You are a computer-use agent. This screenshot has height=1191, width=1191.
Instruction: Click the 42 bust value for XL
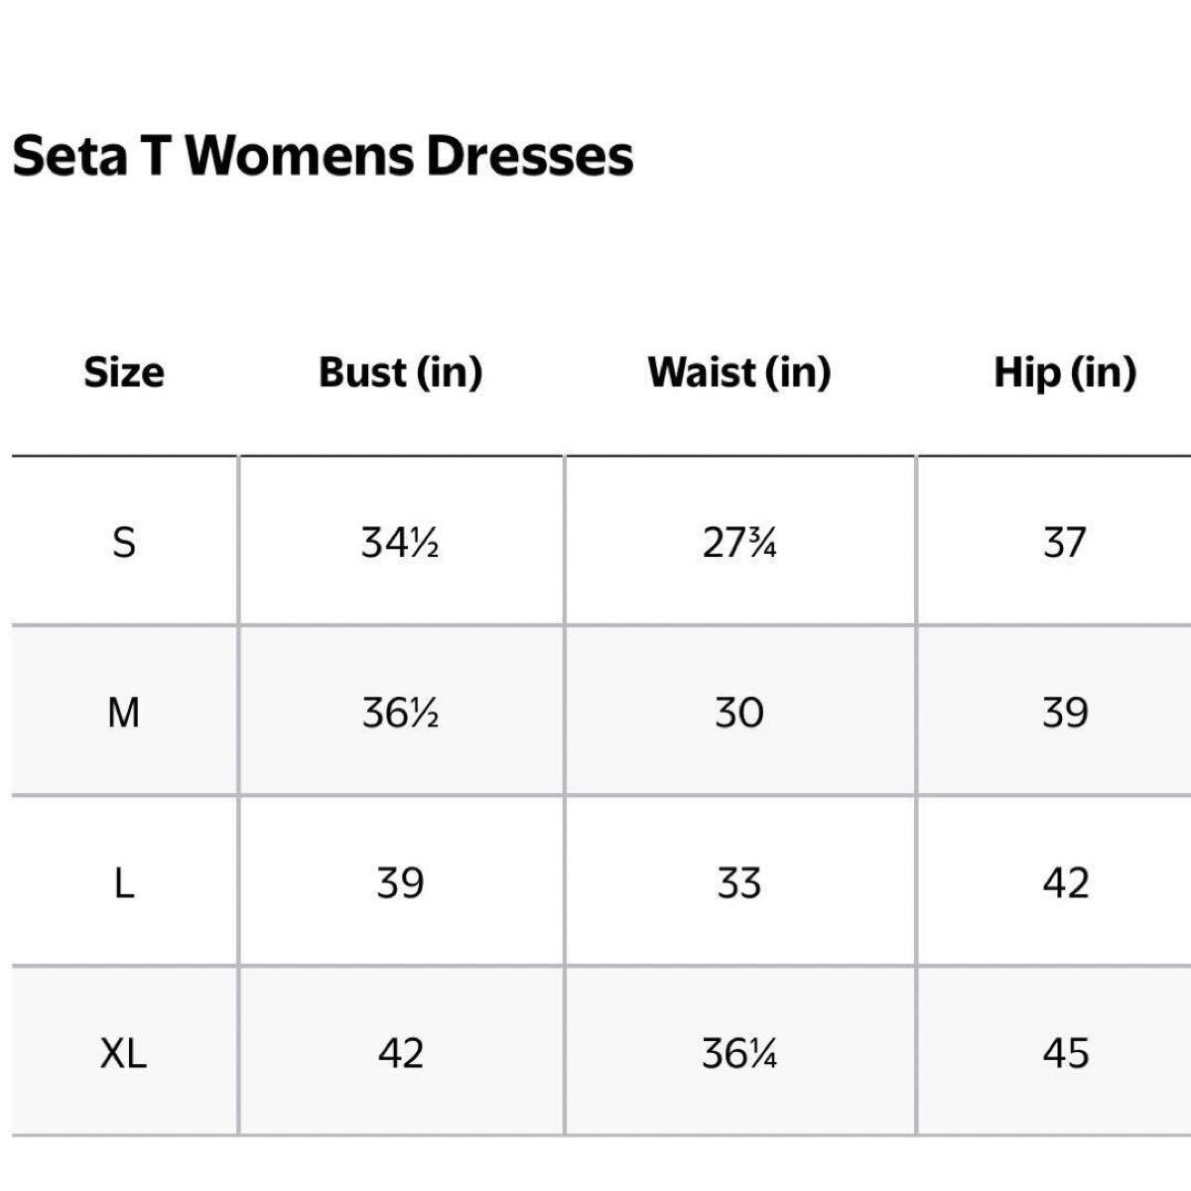pyautogui.click(x=400, y=1052)
